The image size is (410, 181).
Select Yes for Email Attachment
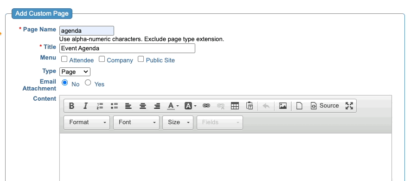pos(88,83)
